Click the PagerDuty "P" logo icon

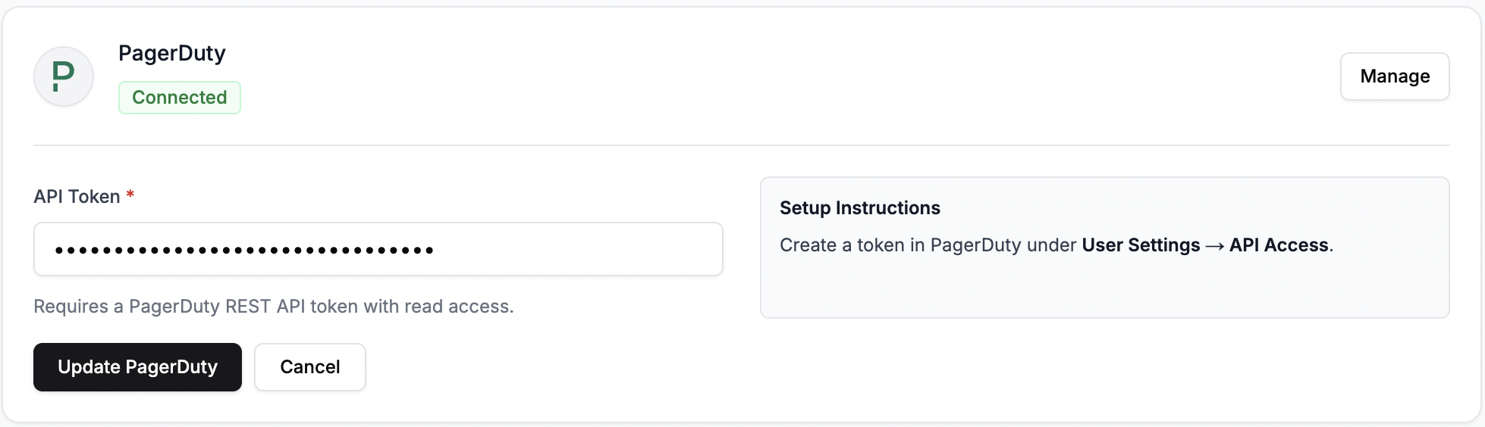click(64, 76)
